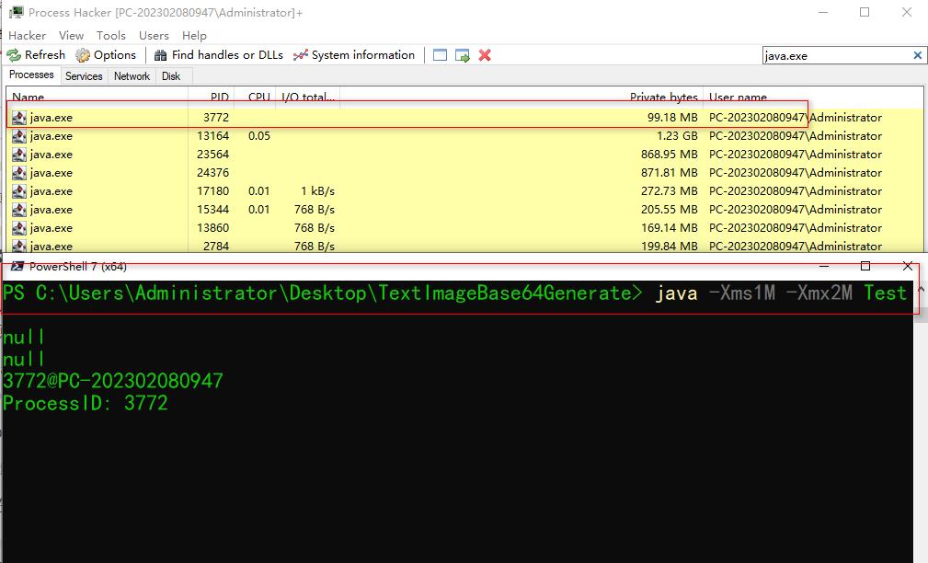928x563 pixels.
Task: Switch to the Network tab
Action: [132, 76]
